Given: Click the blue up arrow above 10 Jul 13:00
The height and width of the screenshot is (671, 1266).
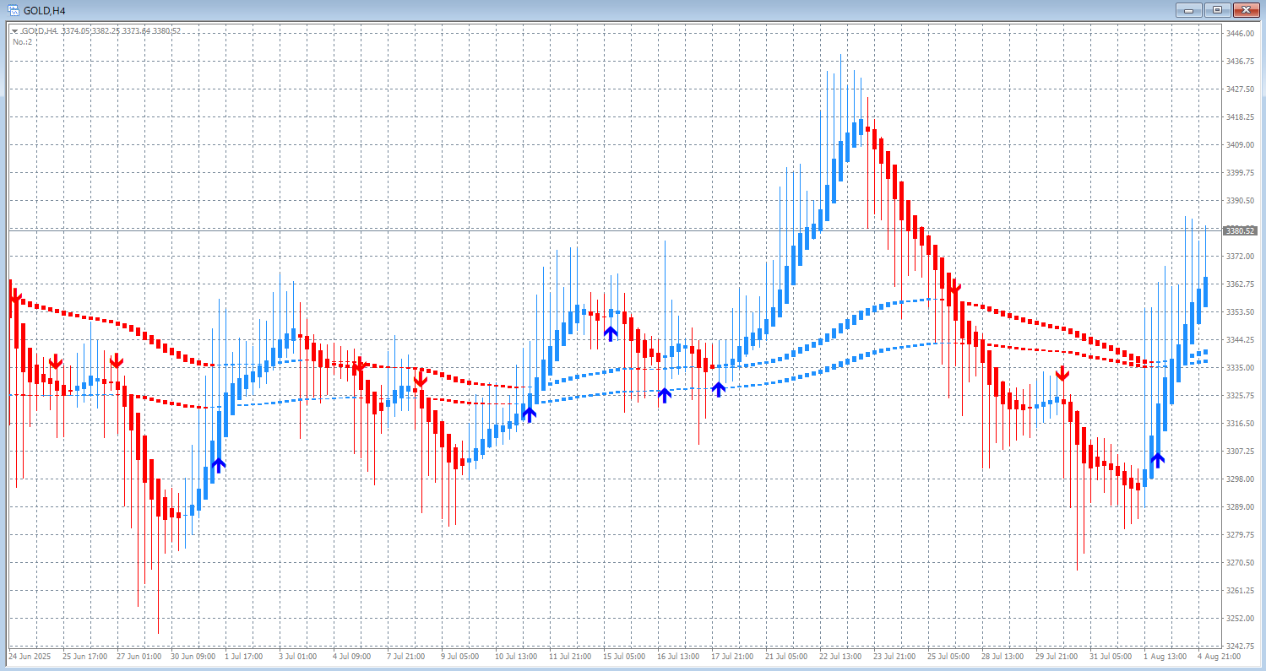Looking at the screenshot, I should pos(529,414).
